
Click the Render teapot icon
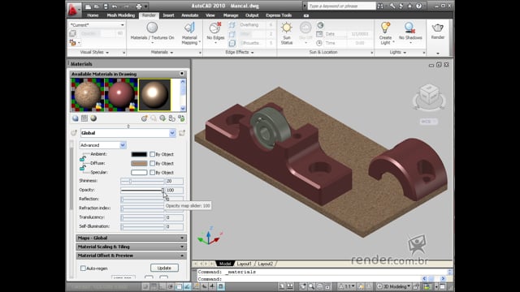click(437, 28)
